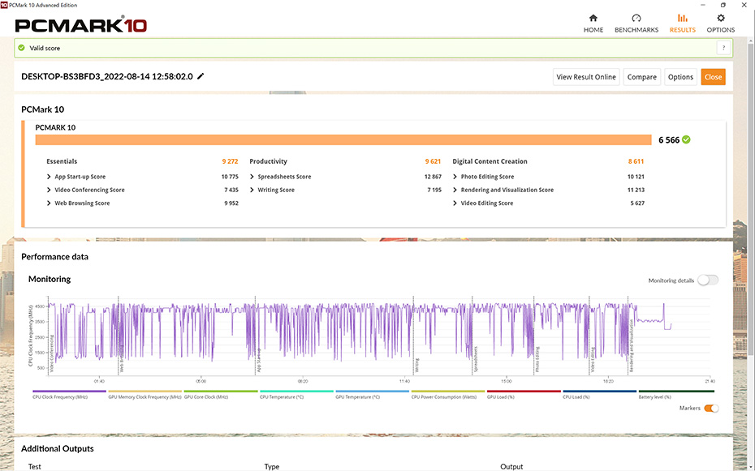Click the question mark help icon
Image resolution: width=755 pixels, height=471 pixels.
(723, 49)
